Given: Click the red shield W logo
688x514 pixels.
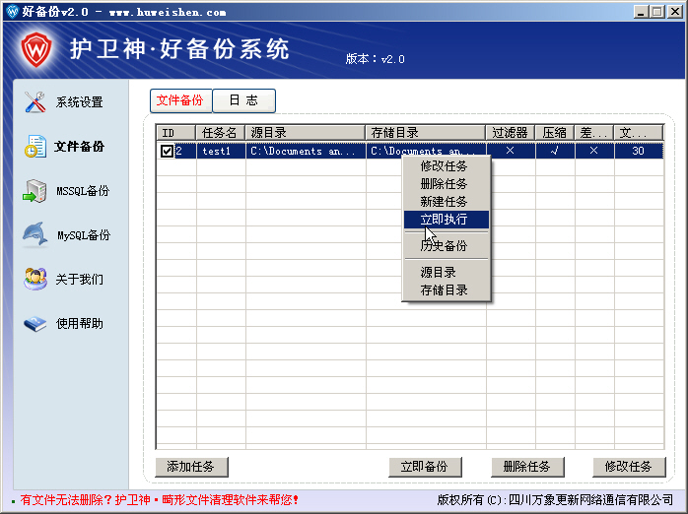Looking at the screenshot, I should click(36, 49).
